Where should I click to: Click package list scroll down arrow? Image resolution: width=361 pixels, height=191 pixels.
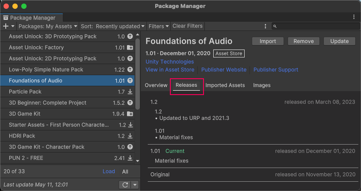click(138, 161)
